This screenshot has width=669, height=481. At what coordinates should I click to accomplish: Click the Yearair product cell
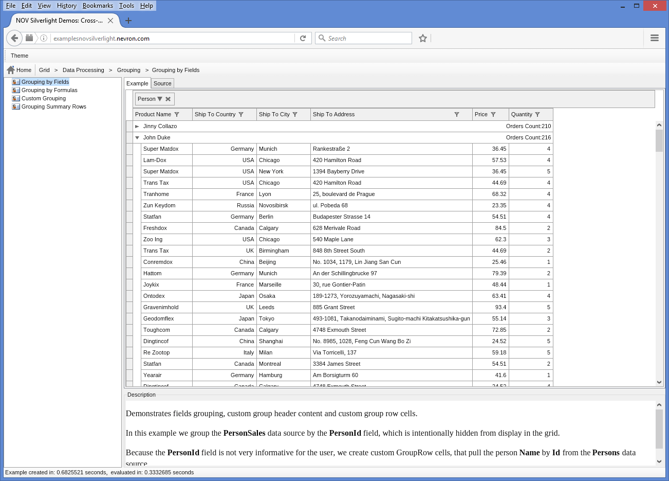point(166,375)
